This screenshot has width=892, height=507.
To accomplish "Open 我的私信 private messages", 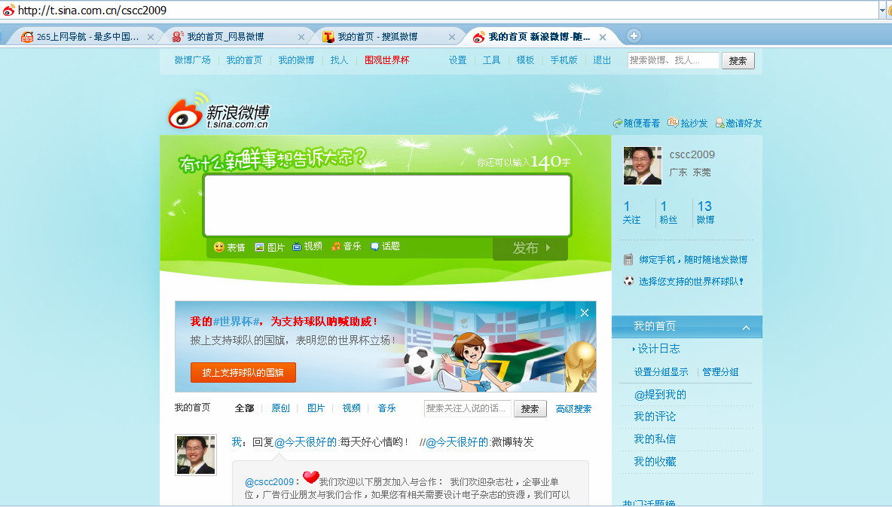I will coord(655,438).
